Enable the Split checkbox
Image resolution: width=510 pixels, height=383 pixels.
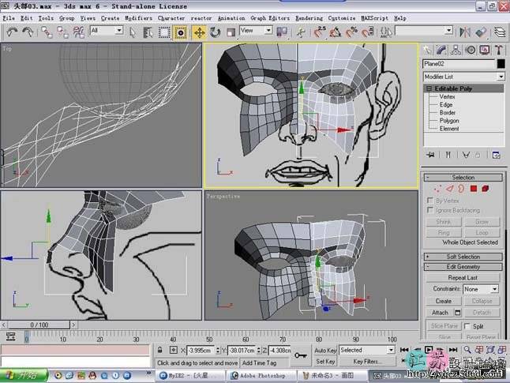467,325
